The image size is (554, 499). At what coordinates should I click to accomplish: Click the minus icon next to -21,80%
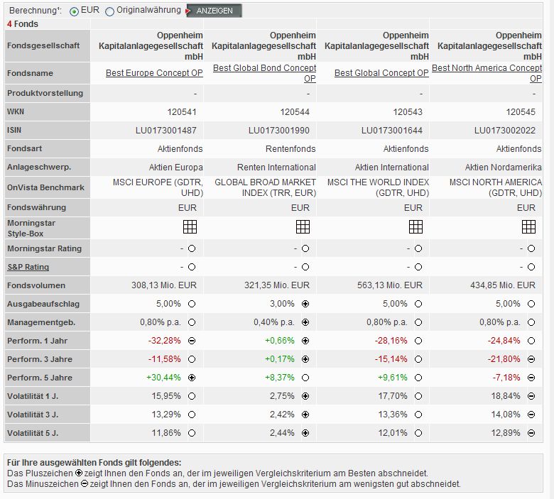point(531,359)
